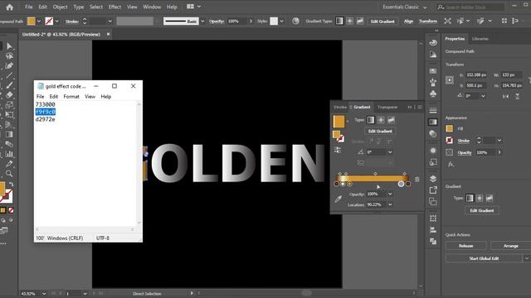Open the fill color dropdown in control bar

(39, 21)
